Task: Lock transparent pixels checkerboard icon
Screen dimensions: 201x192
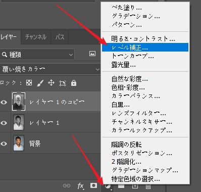Action: (x=29, y=83)
